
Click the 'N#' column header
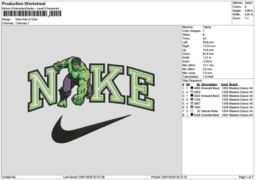click(188, 84)
